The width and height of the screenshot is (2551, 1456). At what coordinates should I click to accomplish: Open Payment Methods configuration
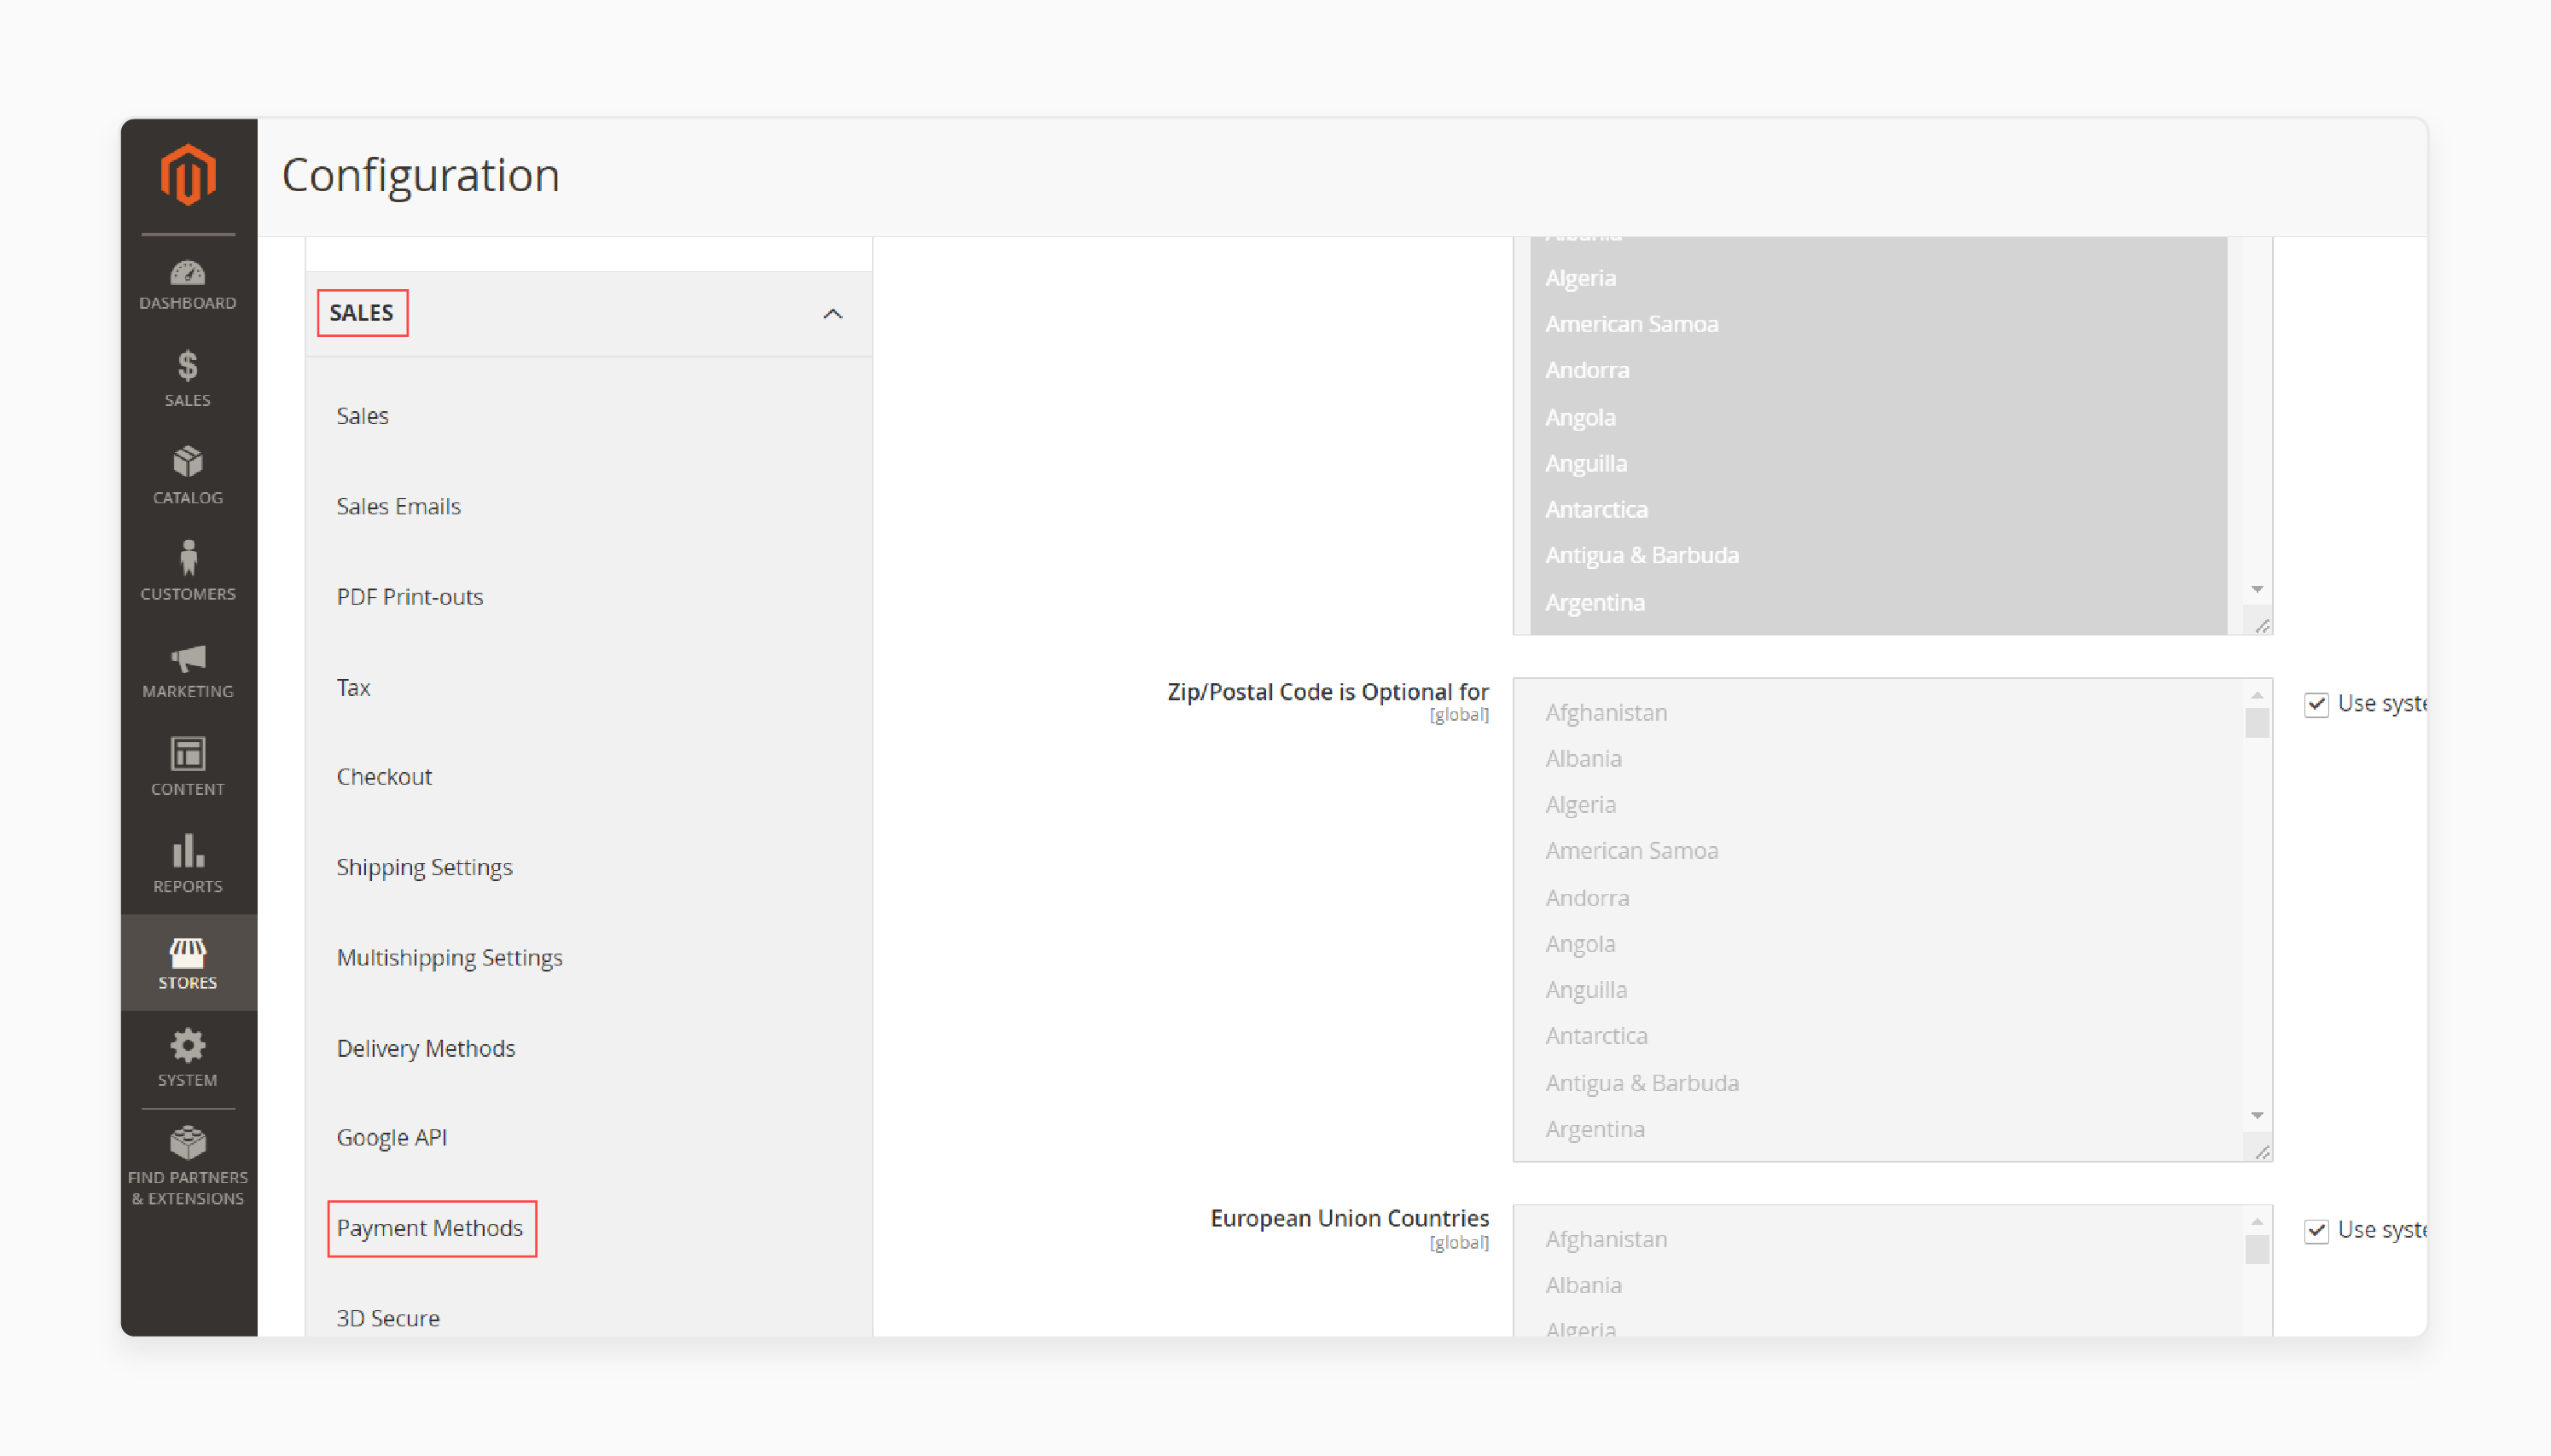(431, 1227)
